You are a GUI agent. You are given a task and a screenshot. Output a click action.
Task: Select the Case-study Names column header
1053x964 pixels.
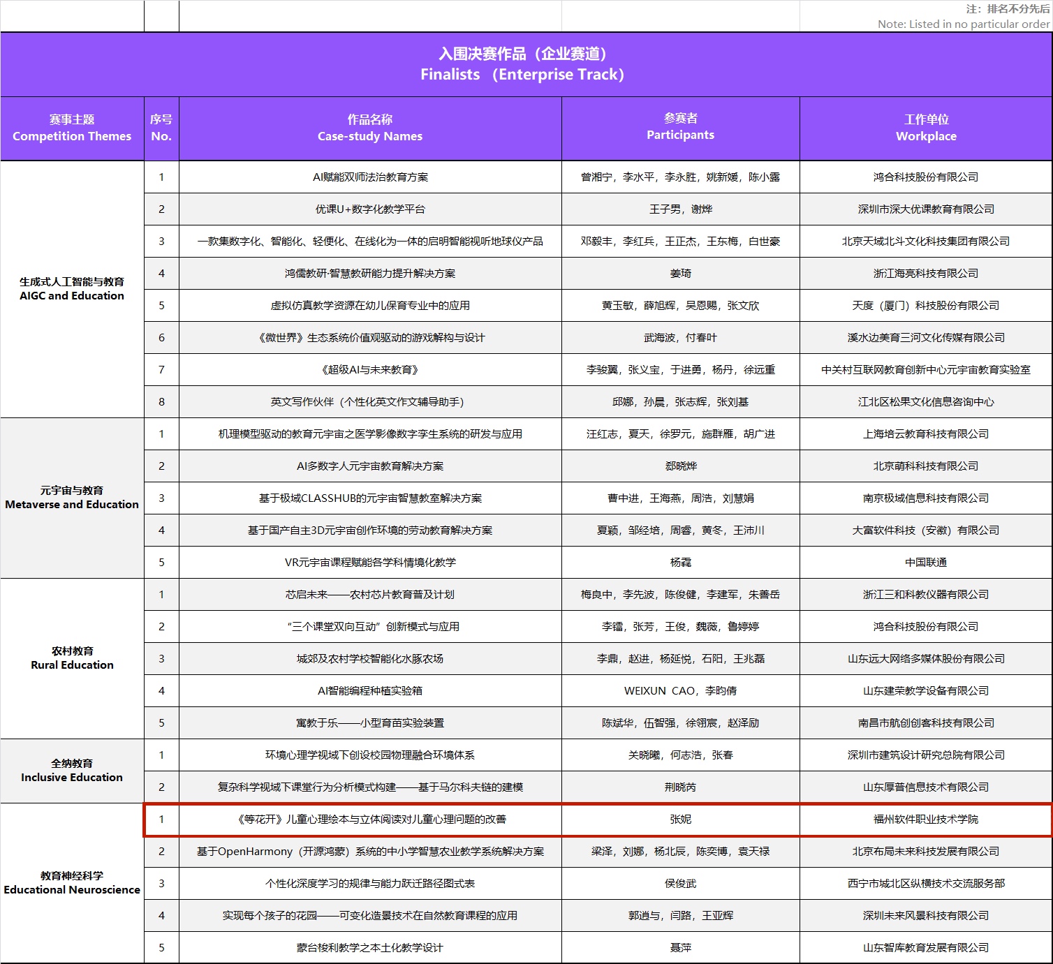click(370, 128)
